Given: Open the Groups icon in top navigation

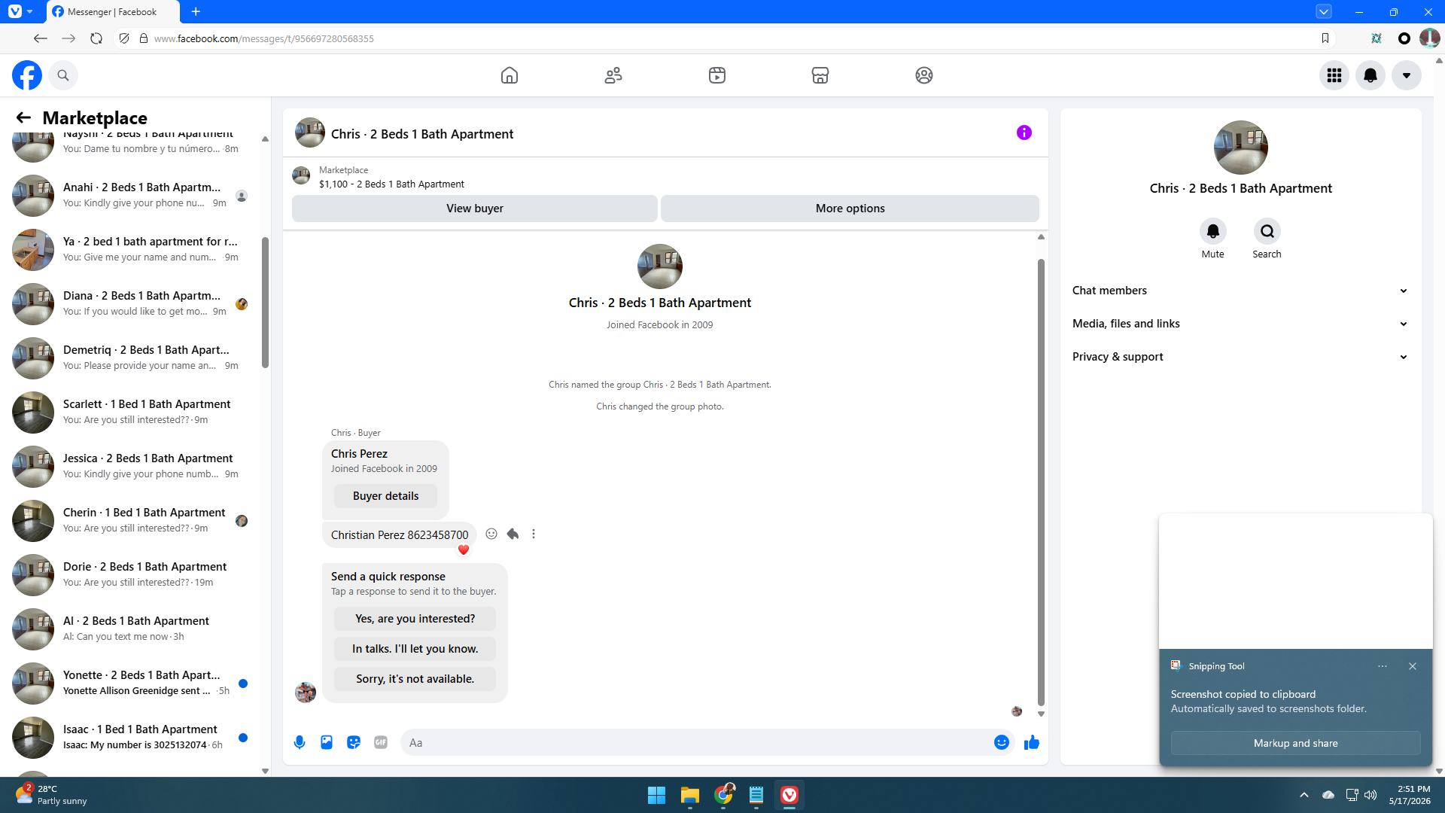Looking at the screenshot, I should click(x=924, y=75).
